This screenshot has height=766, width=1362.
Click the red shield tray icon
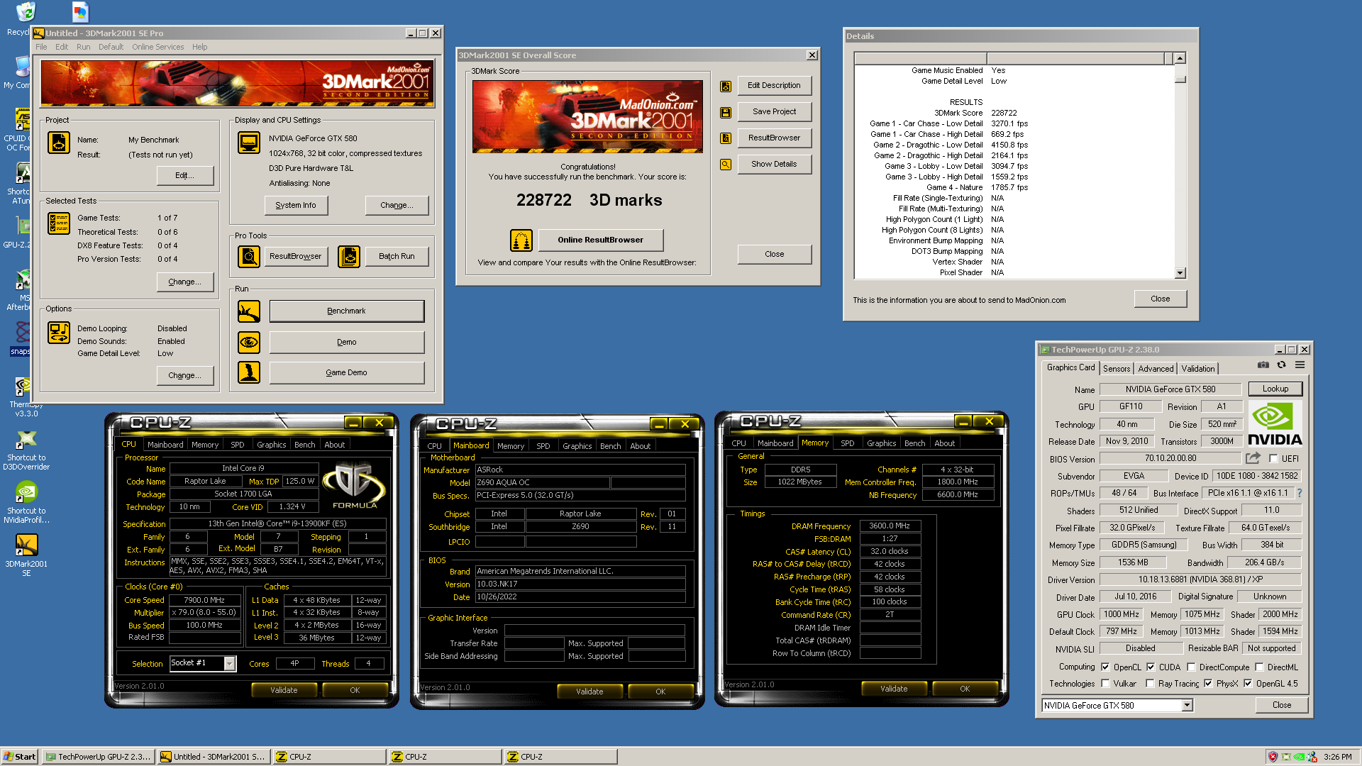[x=1273, y=757]
